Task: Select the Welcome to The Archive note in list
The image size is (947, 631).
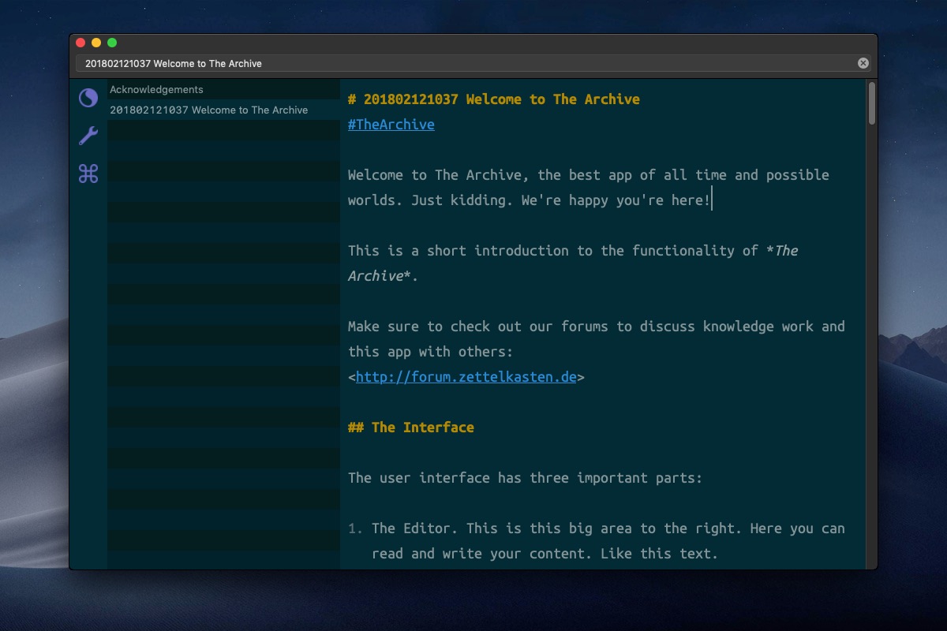Action: coord(223,110)
